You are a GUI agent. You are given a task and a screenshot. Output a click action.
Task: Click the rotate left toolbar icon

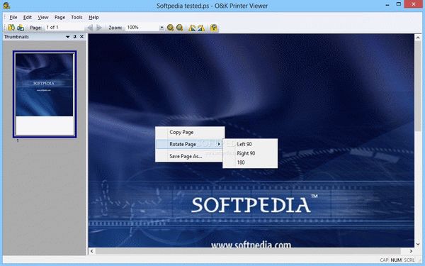pos(192,28)
